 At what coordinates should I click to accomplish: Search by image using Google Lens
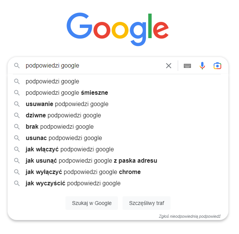[217, 66]
